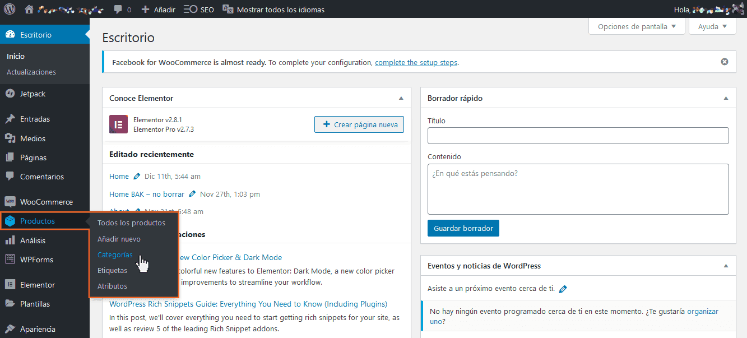Follow the complete the setup steps link
The image size is (747, 338).
[416, 62]
